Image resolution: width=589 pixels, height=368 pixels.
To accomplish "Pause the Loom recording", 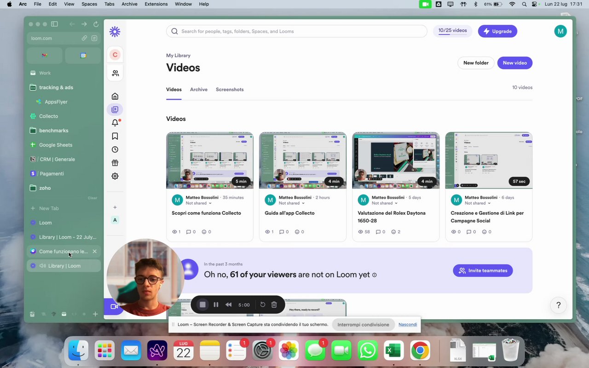I will coord(216,305).
